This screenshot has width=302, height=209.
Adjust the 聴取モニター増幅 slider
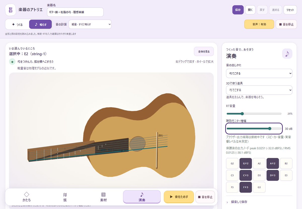[x=254, y=128]
